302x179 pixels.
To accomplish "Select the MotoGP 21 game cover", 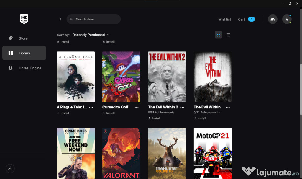I will [213, 154].
